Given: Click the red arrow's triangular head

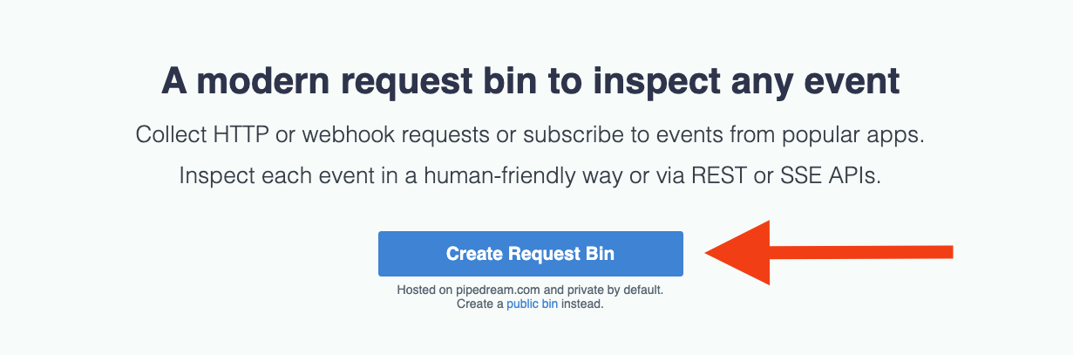Looking at the screenshot, I should [x=738, y=253].
